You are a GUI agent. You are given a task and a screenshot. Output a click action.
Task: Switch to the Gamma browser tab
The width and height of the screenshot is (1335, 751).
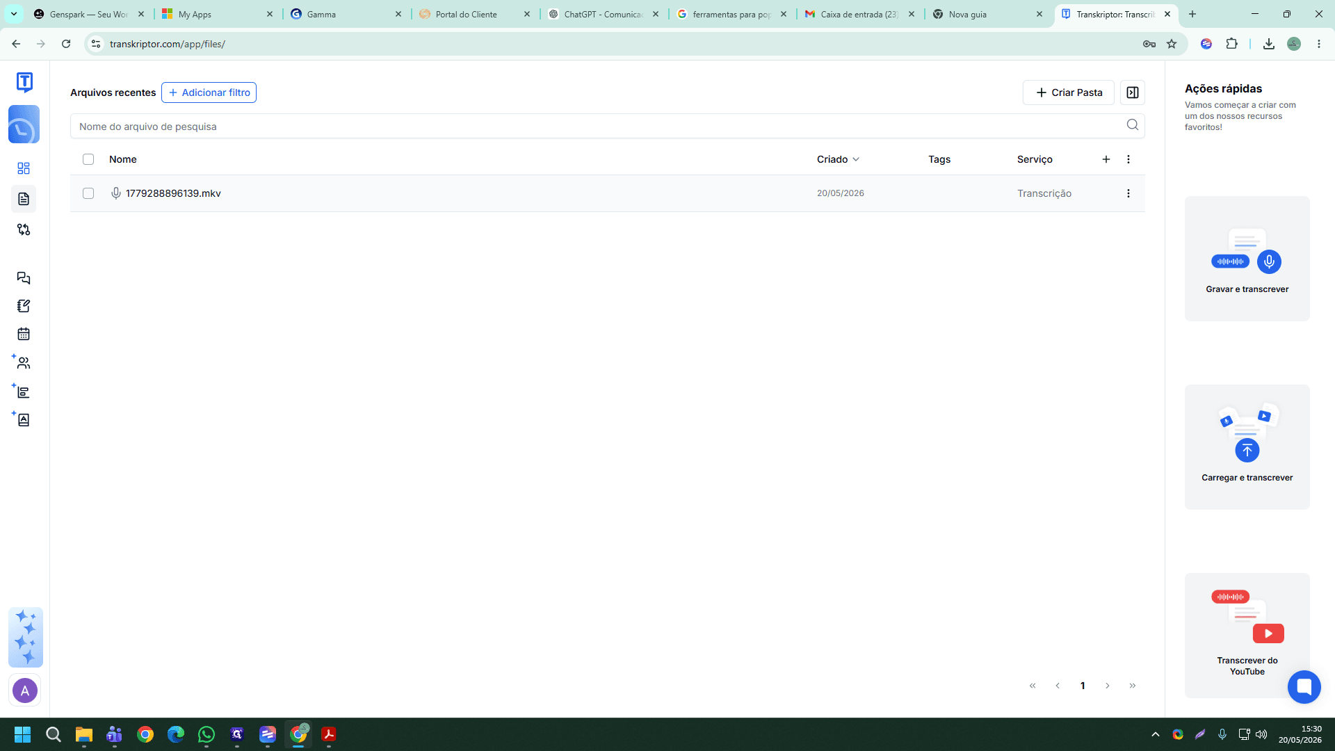tap(346, 14)
